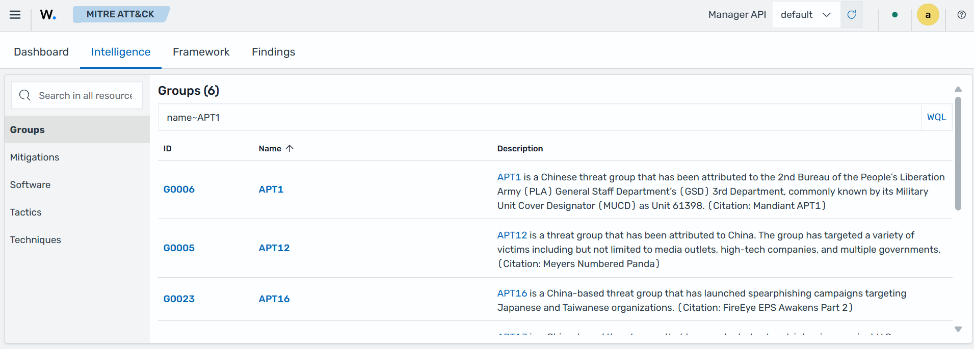Image resolution: width=974 pixels, height=349 pixels.
Task: Switch to the Findings tab
Action: coord(274,52)
